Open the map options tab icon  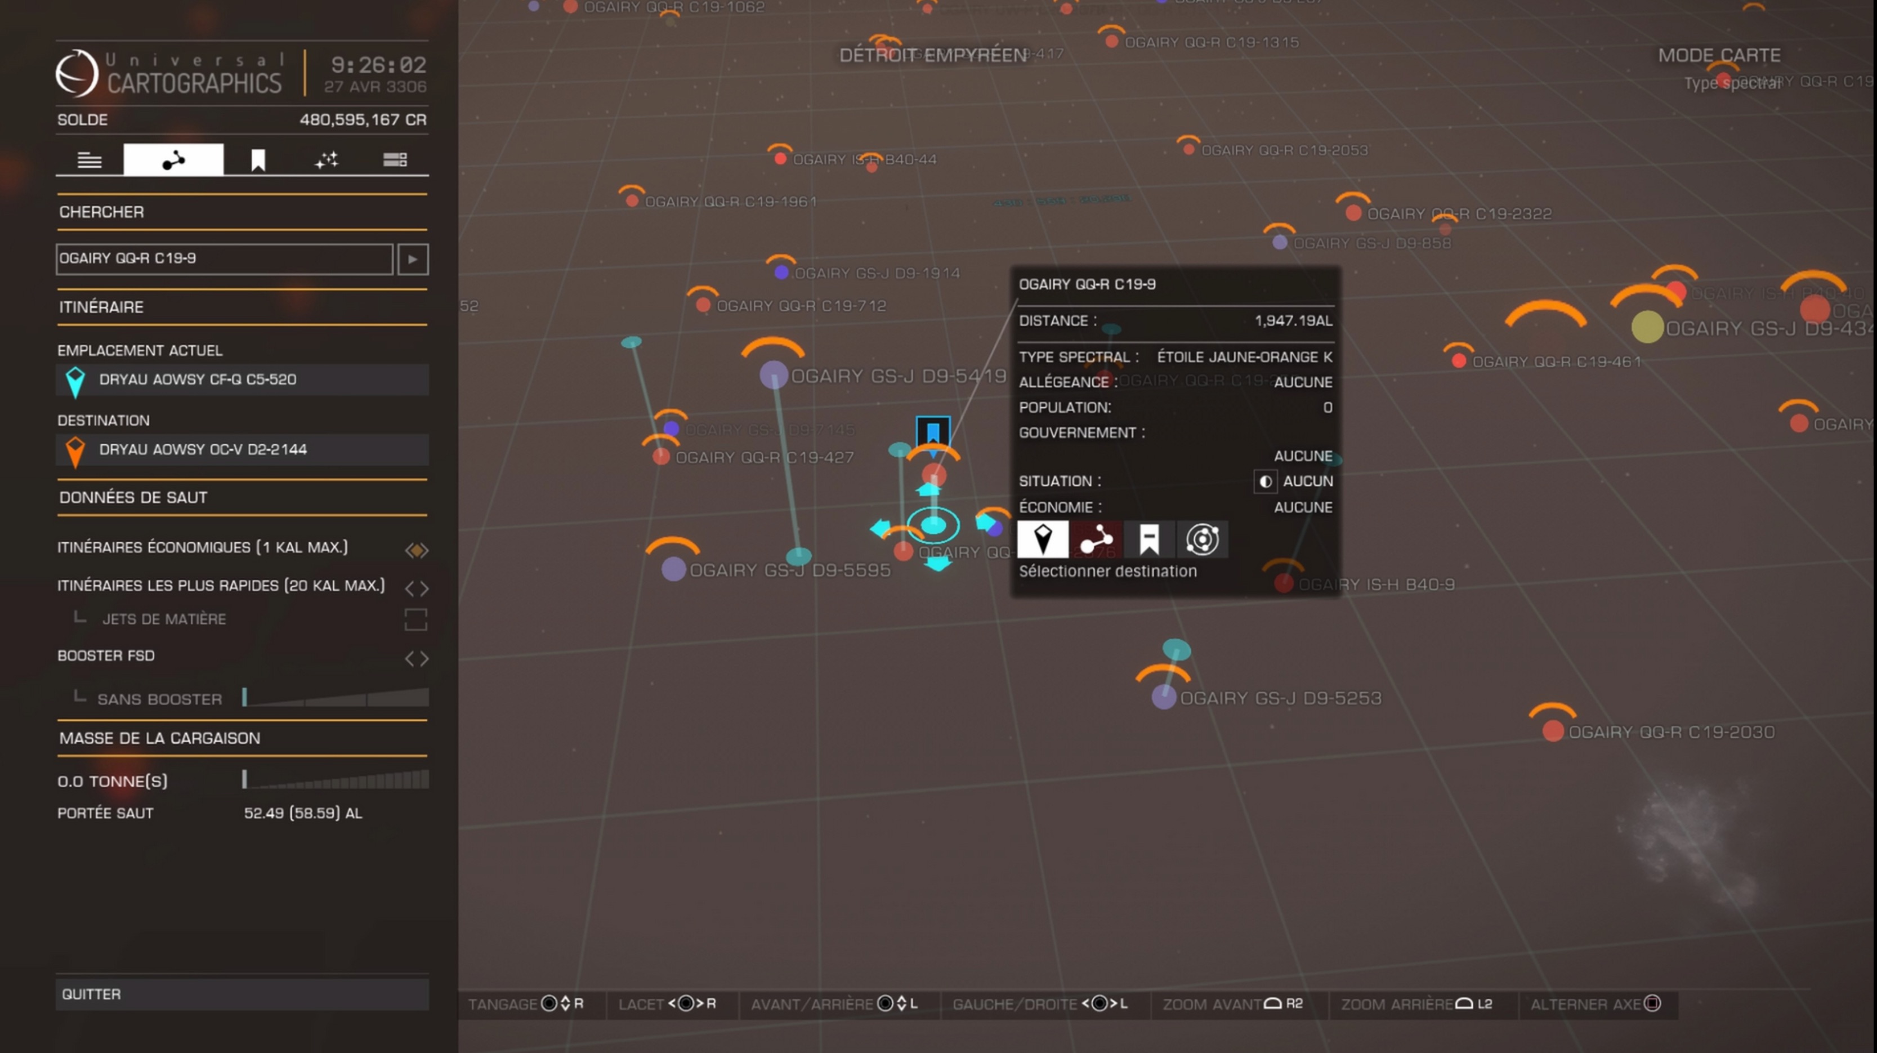(x=395, y=159)
